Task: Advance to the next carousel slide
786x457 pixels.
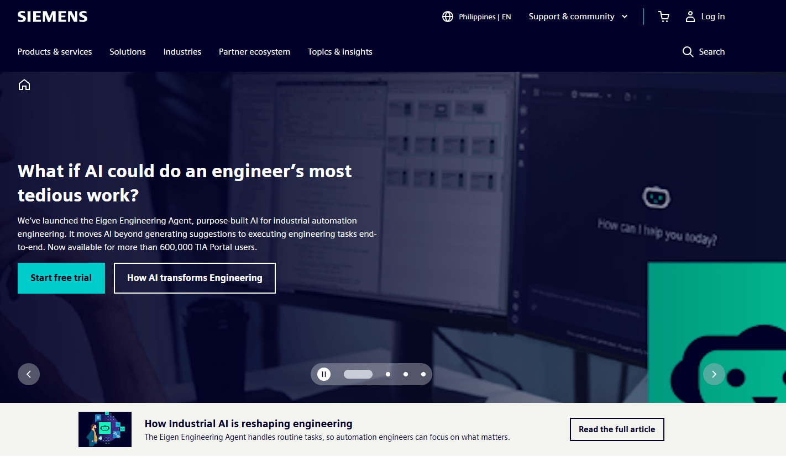Action: pos(714,374)
